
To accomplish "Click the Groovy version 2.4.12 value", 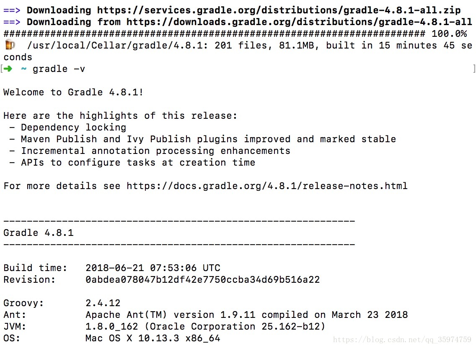I will point(103,303).
